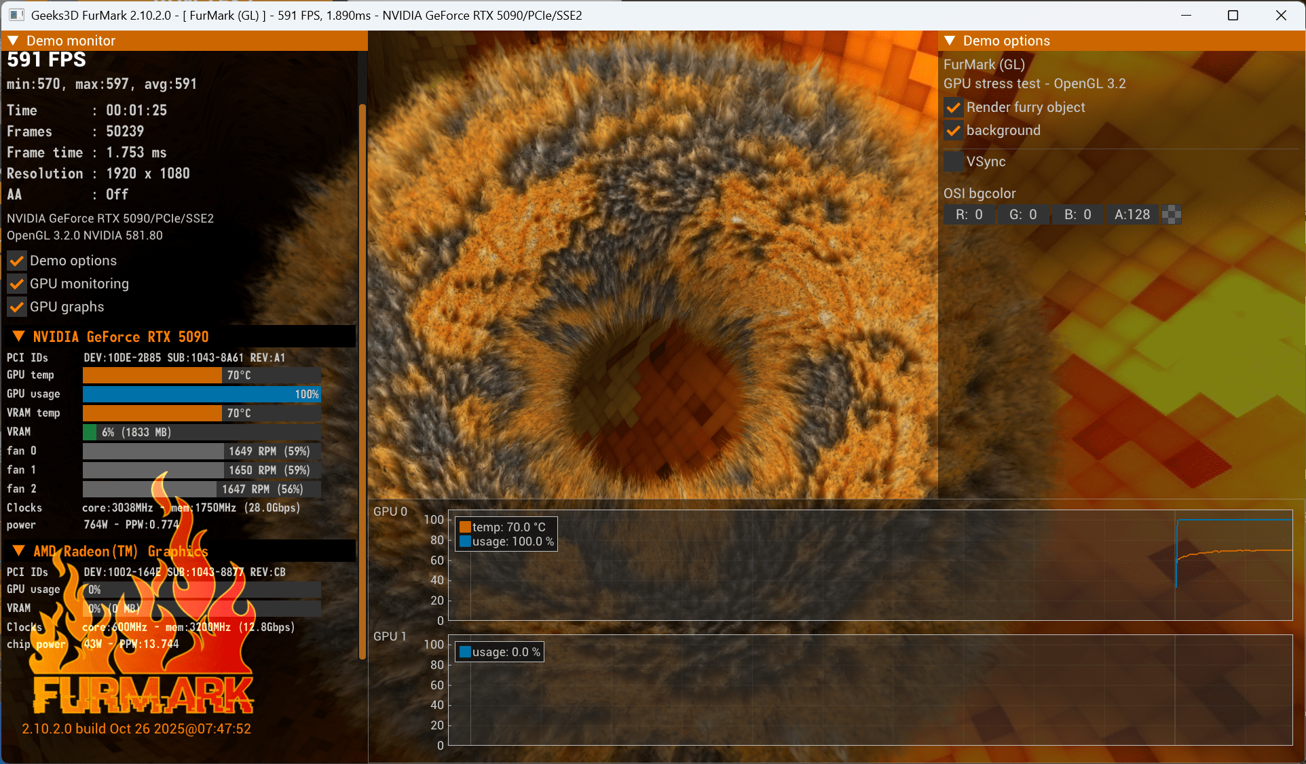Viewport: 1306px width, 764px height.
Task: Uncheck the Demo options checkbox
Action: click(17, 261)
